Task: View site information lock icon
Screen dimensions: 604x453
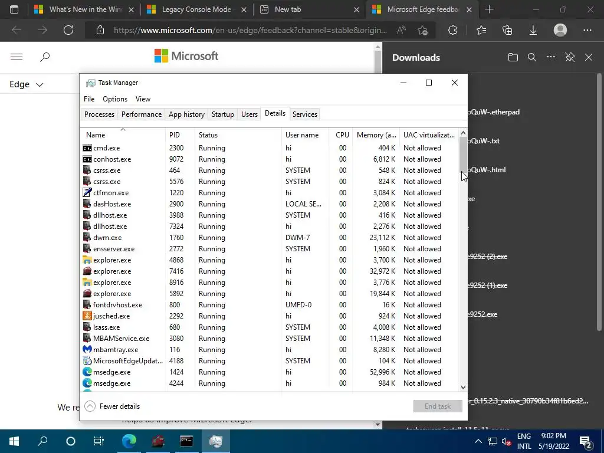Action: point(100,30)
